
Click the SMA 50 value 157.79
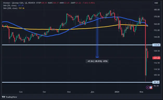point(21,5)
